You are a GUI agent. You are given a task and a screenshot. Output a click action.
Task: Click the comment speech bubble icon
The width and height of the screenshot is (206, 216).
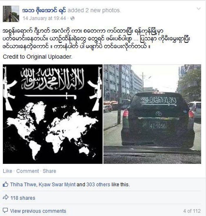[x=5, y=210]
